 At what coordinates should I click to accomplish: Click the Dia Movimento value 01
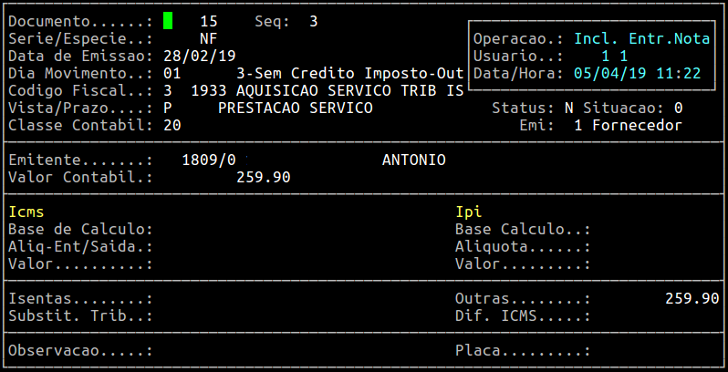172,73
